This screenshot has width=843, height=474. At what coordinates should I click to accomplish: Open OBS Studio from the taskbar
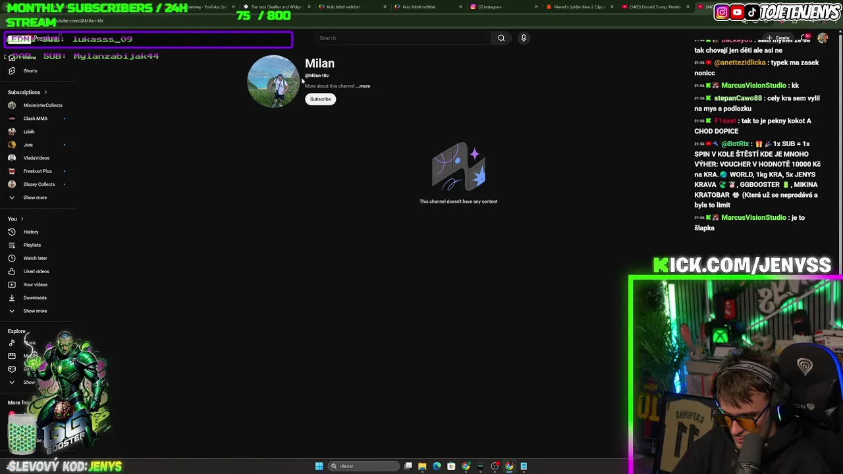coord(495,466)
